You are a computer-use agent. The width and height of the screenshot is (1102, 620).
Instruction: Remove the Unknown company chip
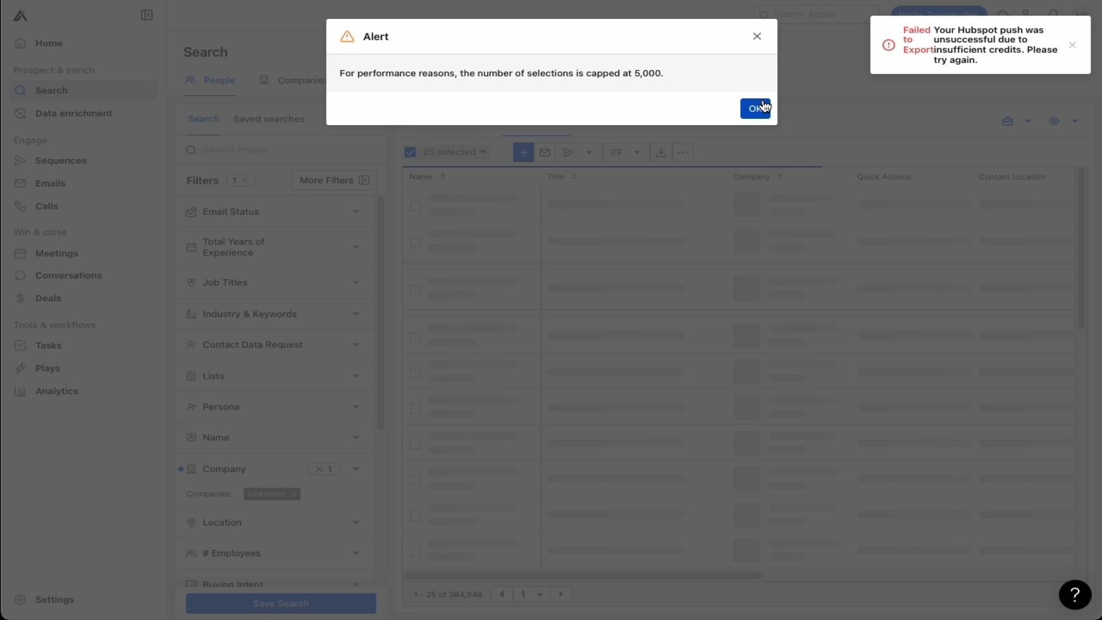click(293, 494)
